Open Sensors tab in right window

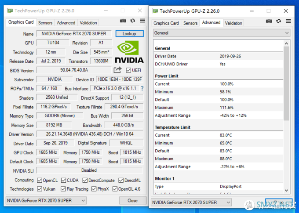tap(190, 23)
